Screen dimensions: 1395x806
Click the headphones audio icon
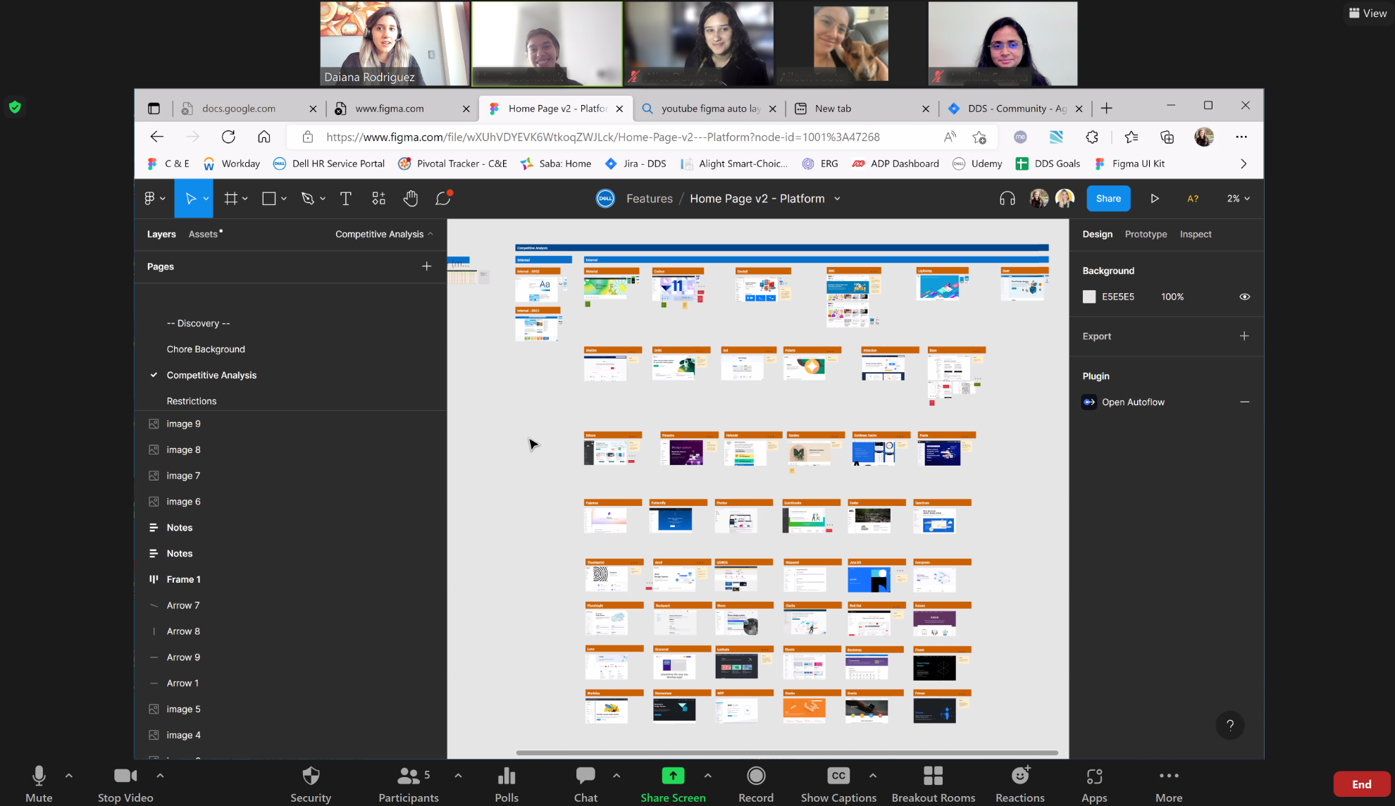coord(1007,199)
